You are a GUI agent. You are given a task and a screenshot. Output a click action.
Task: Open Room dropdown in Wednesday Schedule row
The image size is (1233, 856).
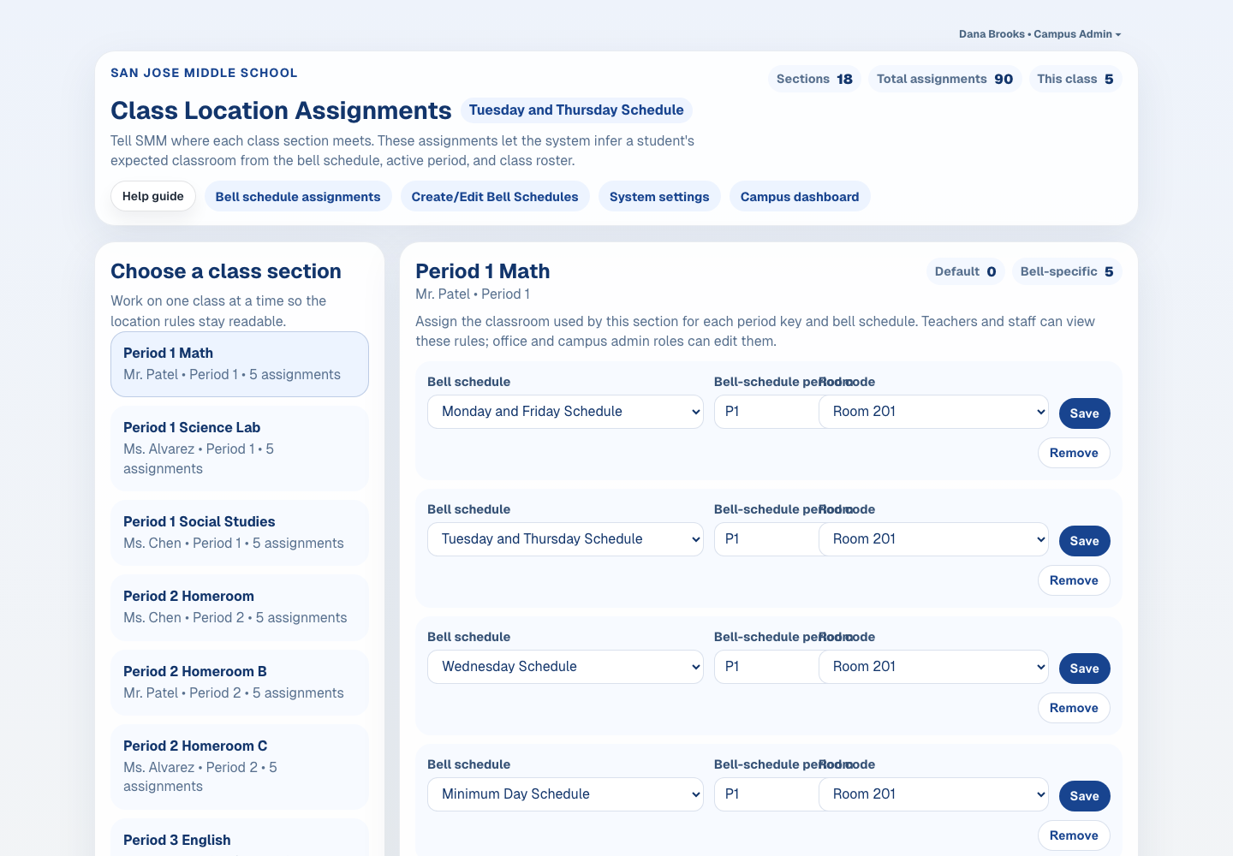tap(933, 667)
